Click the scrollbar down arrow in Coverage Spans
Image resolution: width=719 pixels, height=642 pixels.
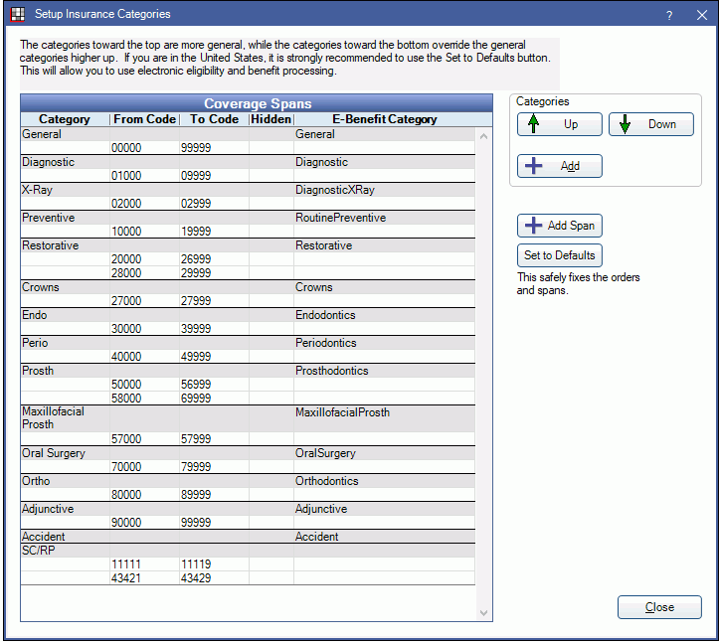pyautogui.click(x=483, y=612)
